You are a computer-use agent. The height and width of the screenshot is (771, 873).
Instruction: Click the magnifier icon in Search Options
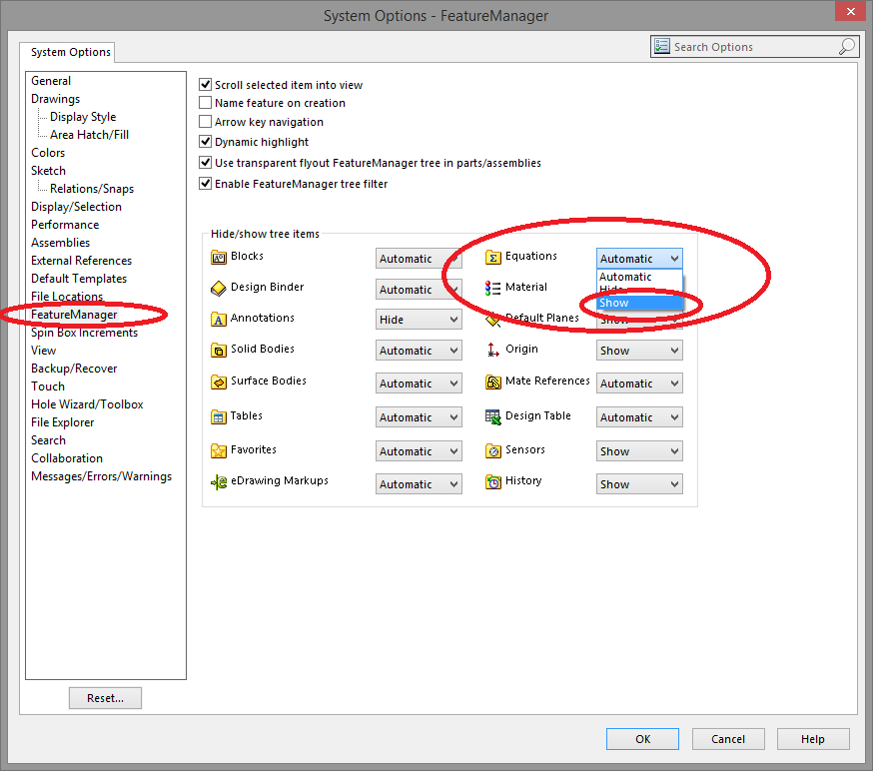(846, 46)
